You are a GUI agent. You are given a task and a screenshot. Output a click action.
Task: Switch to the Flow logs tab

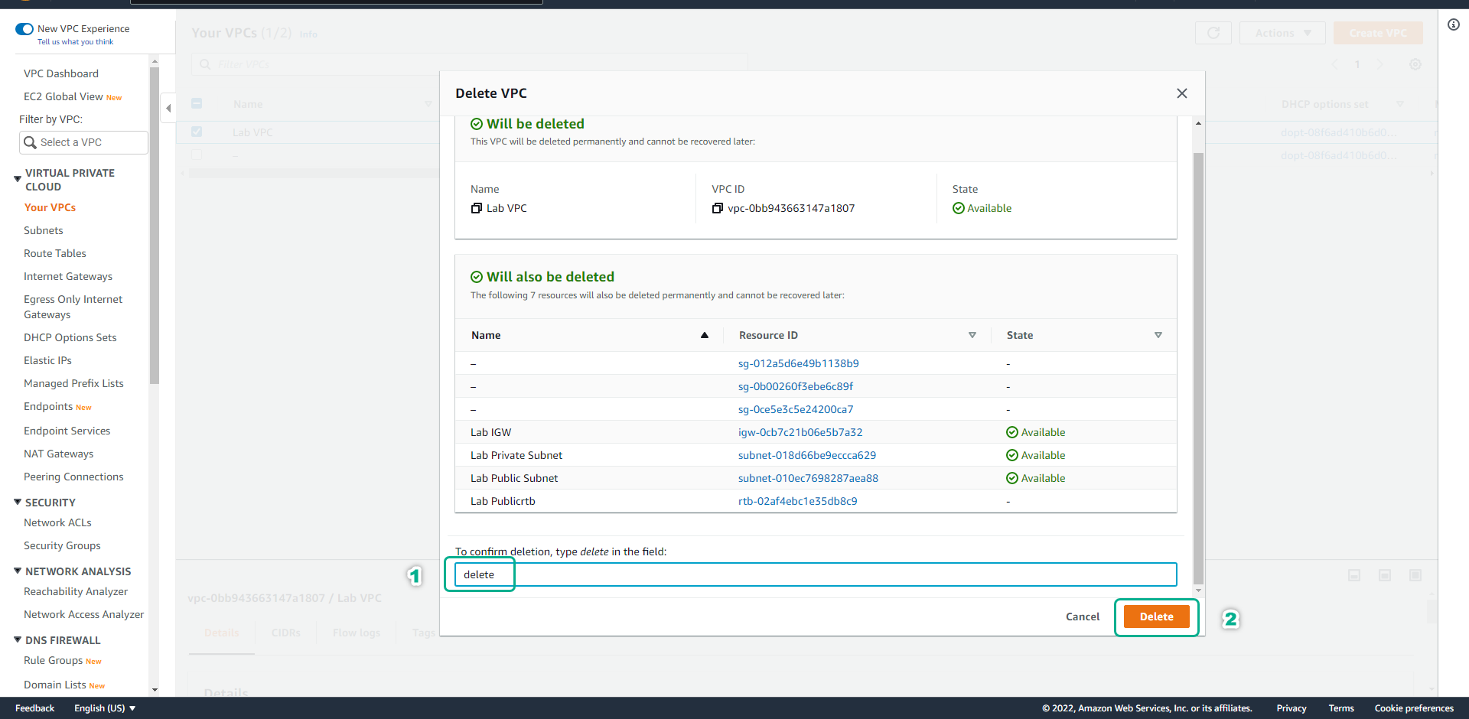click(x=356, y=633)
